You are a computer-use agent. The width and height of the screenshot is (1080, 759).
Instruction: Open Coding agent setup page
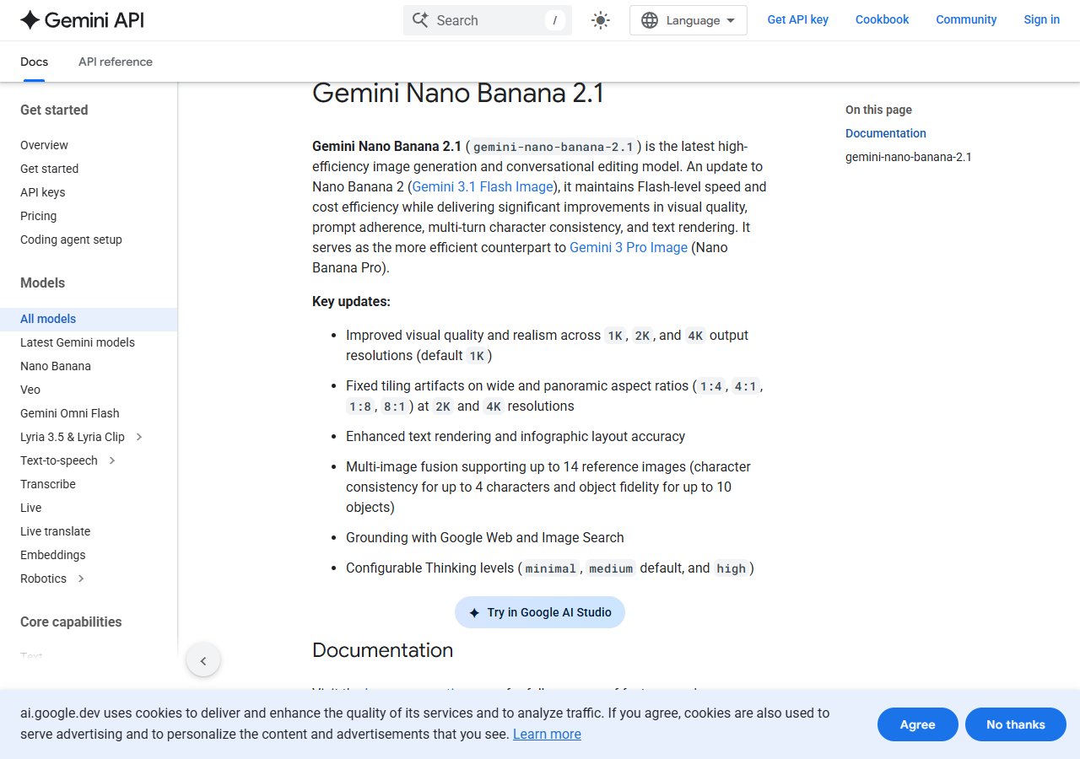tap(71, 240)
